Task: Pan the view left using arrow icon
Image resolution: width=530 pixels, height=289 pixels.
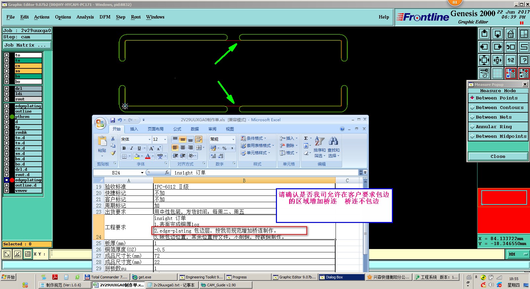Action: tap(484, 47)
